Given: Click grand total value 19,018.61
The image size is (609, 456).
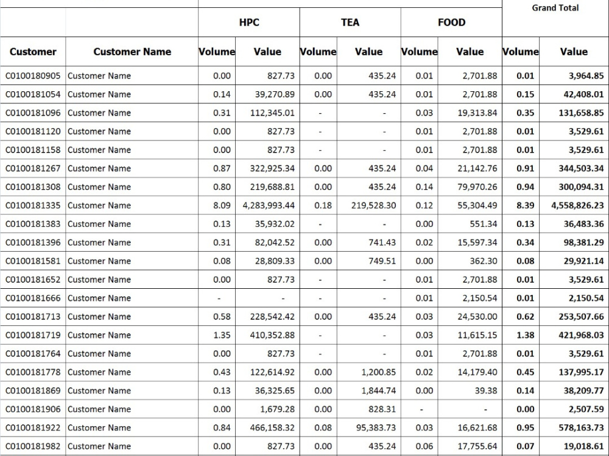Looking at the screenshot, I should 584,447.
